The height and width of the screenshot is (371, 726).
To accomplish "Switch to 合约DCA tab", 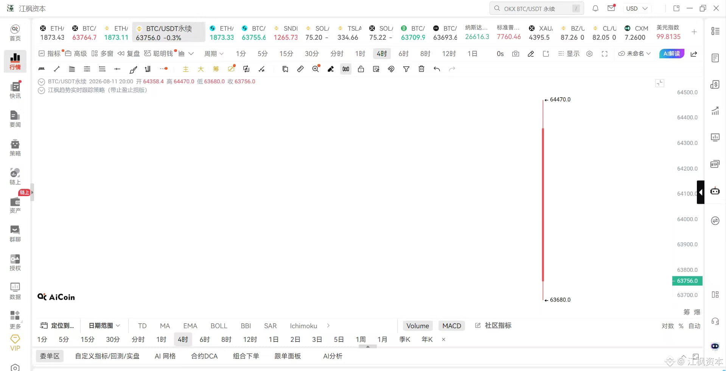I will point(204,356).
